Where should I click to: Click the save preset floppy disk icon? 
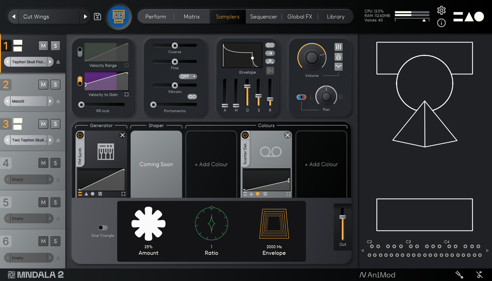(98, 17)
